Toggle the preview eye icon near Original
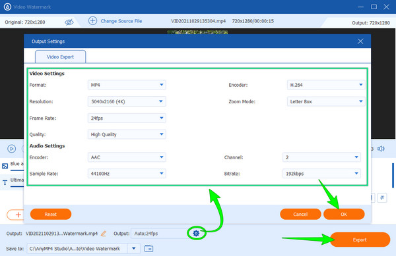 click(69, 22)
